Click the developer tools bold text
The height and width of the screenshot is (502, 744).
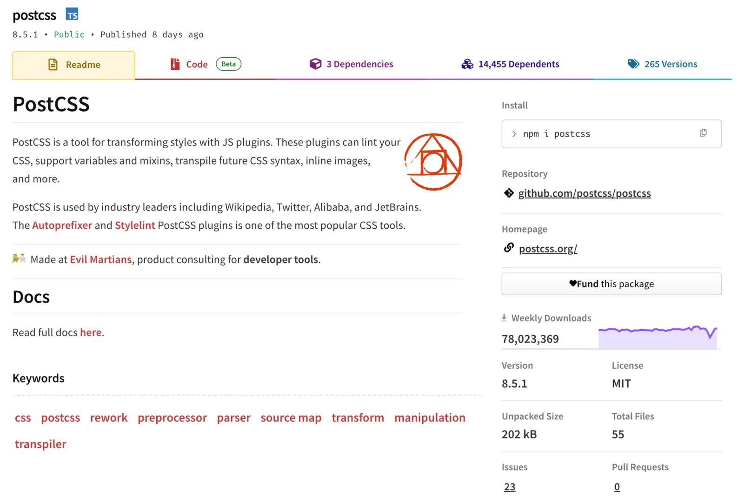[x=281, y=259]
